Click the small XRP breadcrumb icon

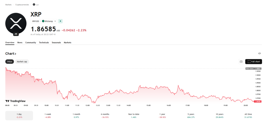click(x=34, y=5)
